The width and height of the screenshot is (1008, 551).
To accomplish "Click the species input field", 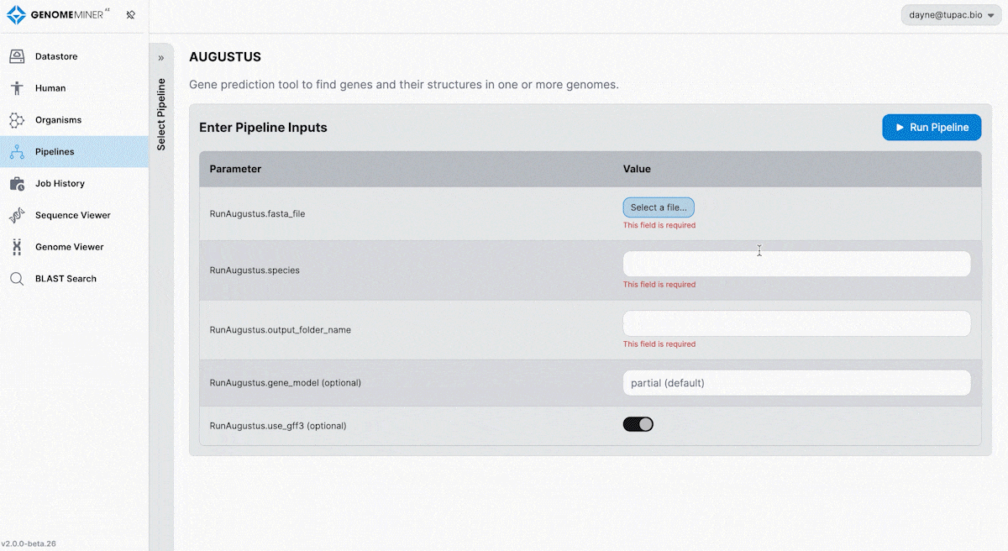I will point(796,264).
